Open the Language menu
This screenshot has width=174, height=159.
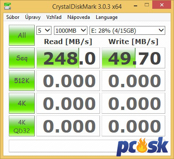(107, 17)
